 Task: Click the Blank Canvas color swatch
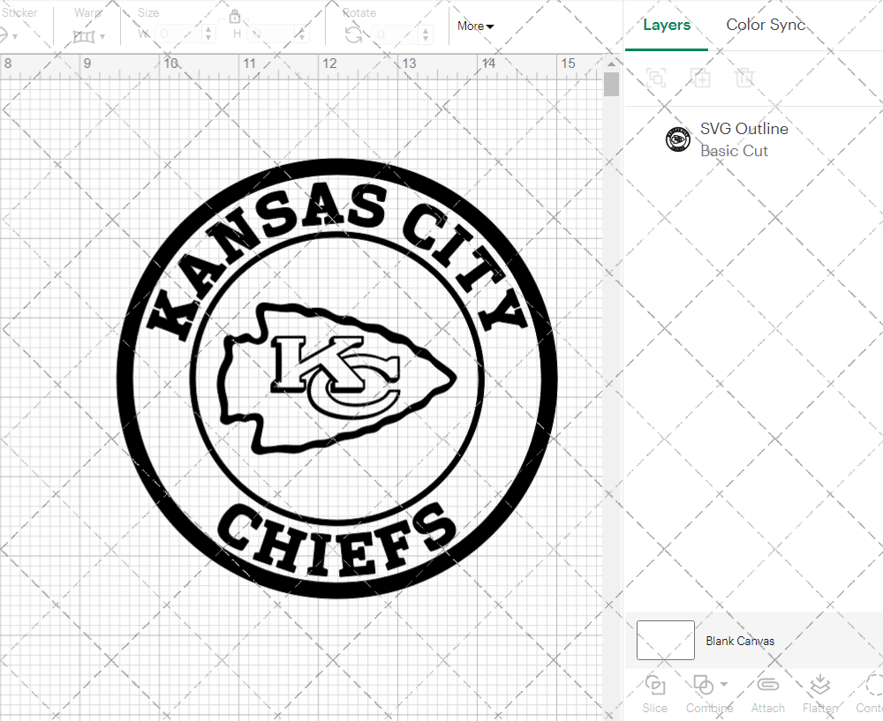(664, 640)
